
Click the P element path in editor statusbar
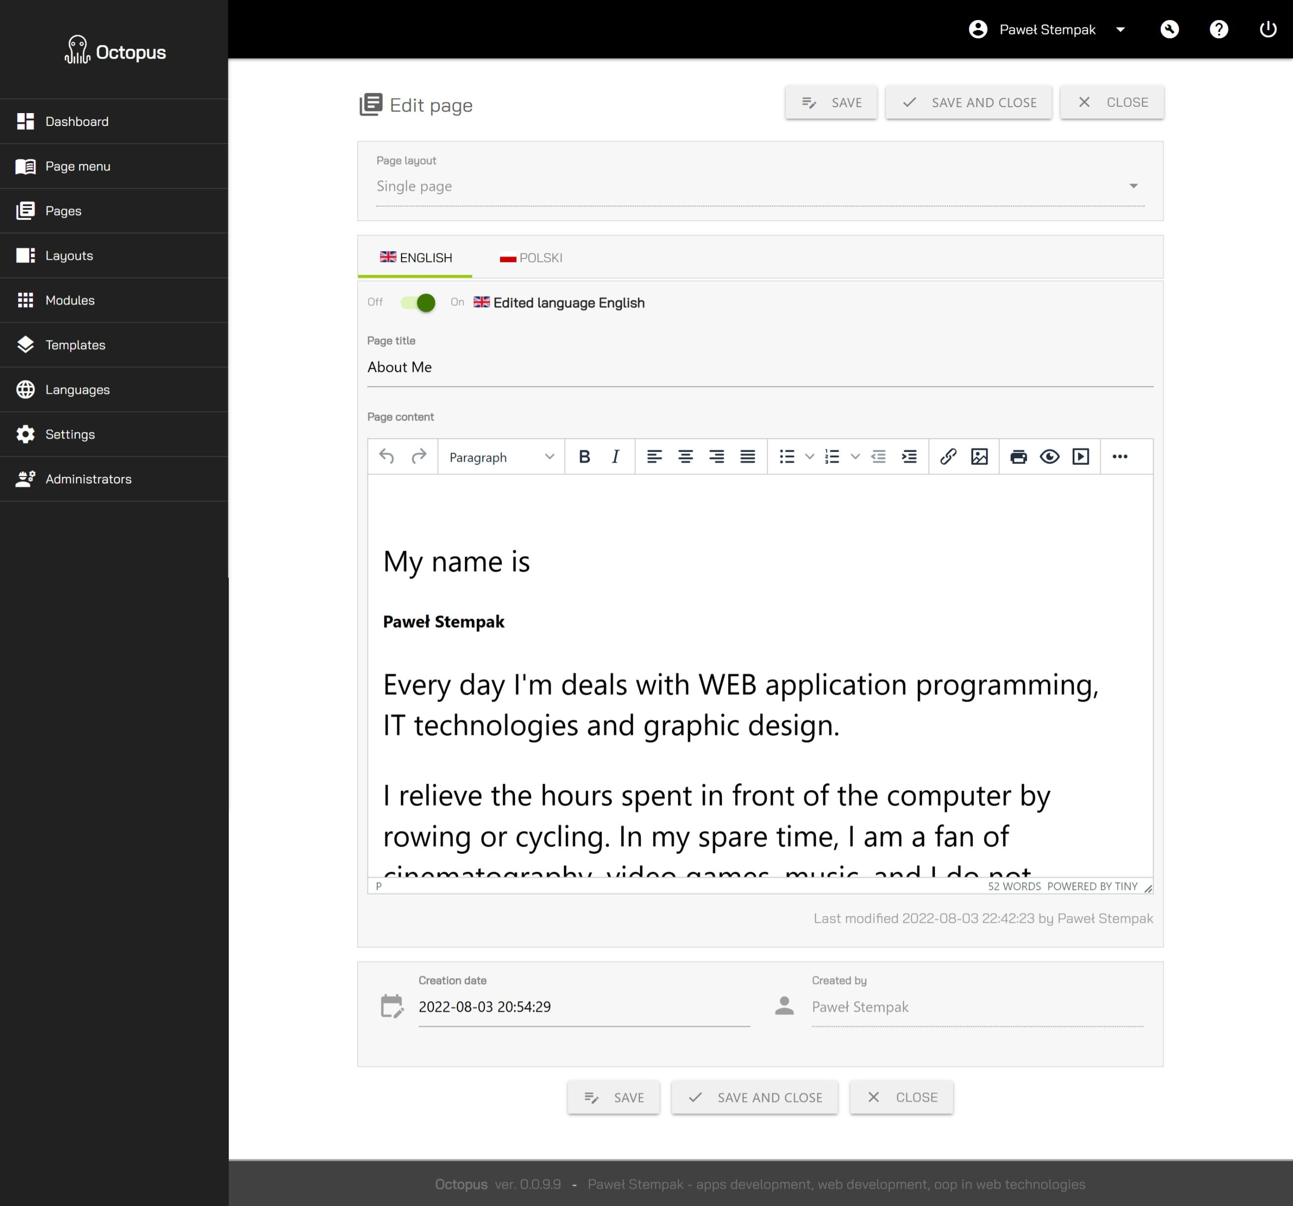point(378,886)
